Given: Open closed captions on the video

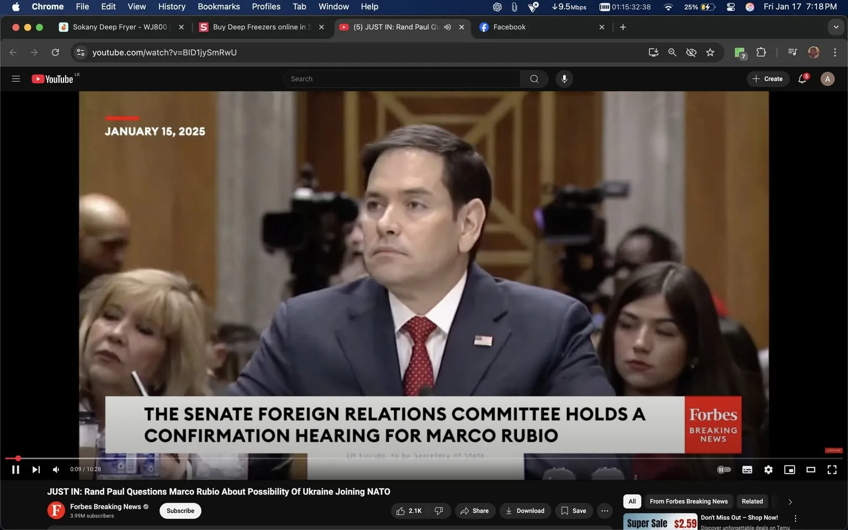Looking at the screenshot, I should pyautogui.click(x=747, y=469).
